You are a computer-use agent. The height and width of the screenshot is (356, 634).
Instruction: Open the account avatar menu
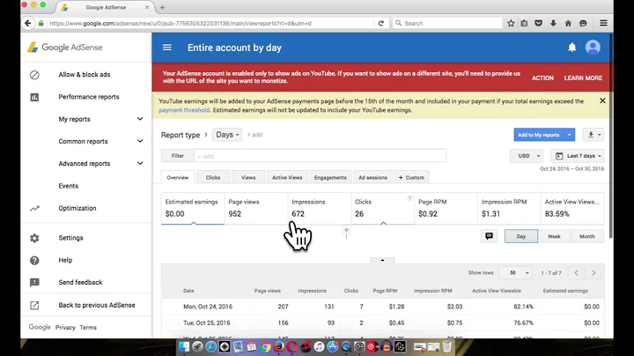tap(593, 48)
